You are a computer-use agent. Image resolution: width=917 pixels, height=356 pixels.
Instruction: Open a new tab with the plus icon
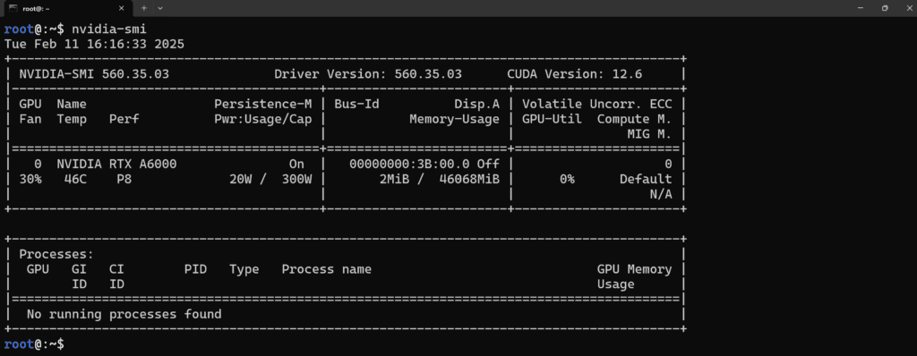click(144, 8)
